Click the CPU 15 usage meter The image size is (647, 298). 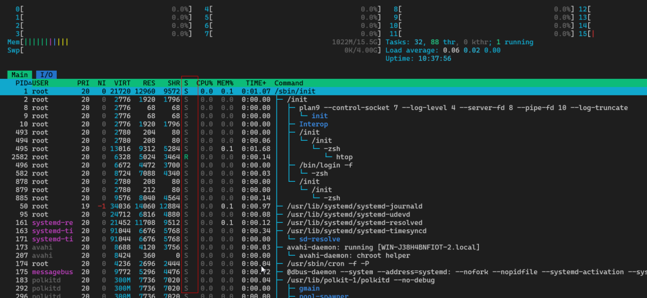pos(613,34)
